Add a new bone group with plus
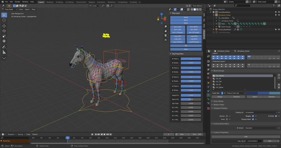Screen dimensions: 281x148 pos(279,75)
